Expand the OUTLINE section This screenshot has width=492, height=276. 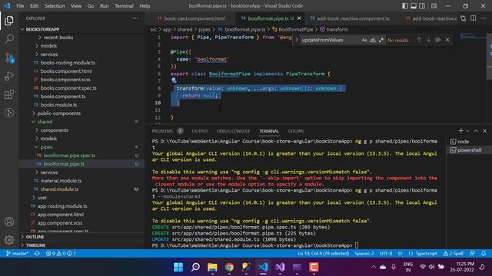[x=35, y=237]
